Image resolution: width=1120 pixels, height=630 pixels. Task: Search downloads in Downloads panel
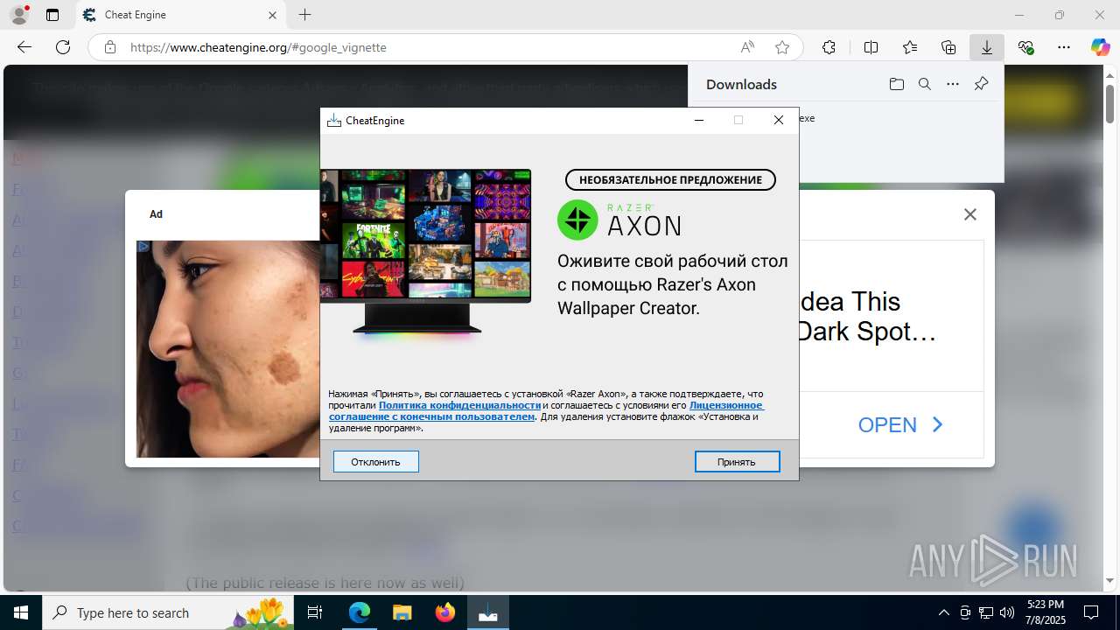pos(925,84)
